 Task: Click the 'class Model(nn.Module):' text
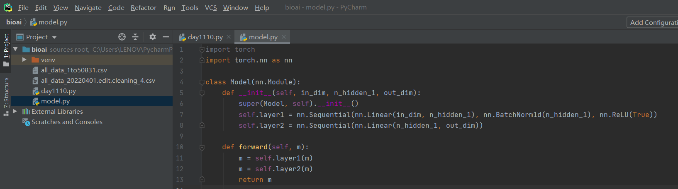pos(253,82)
